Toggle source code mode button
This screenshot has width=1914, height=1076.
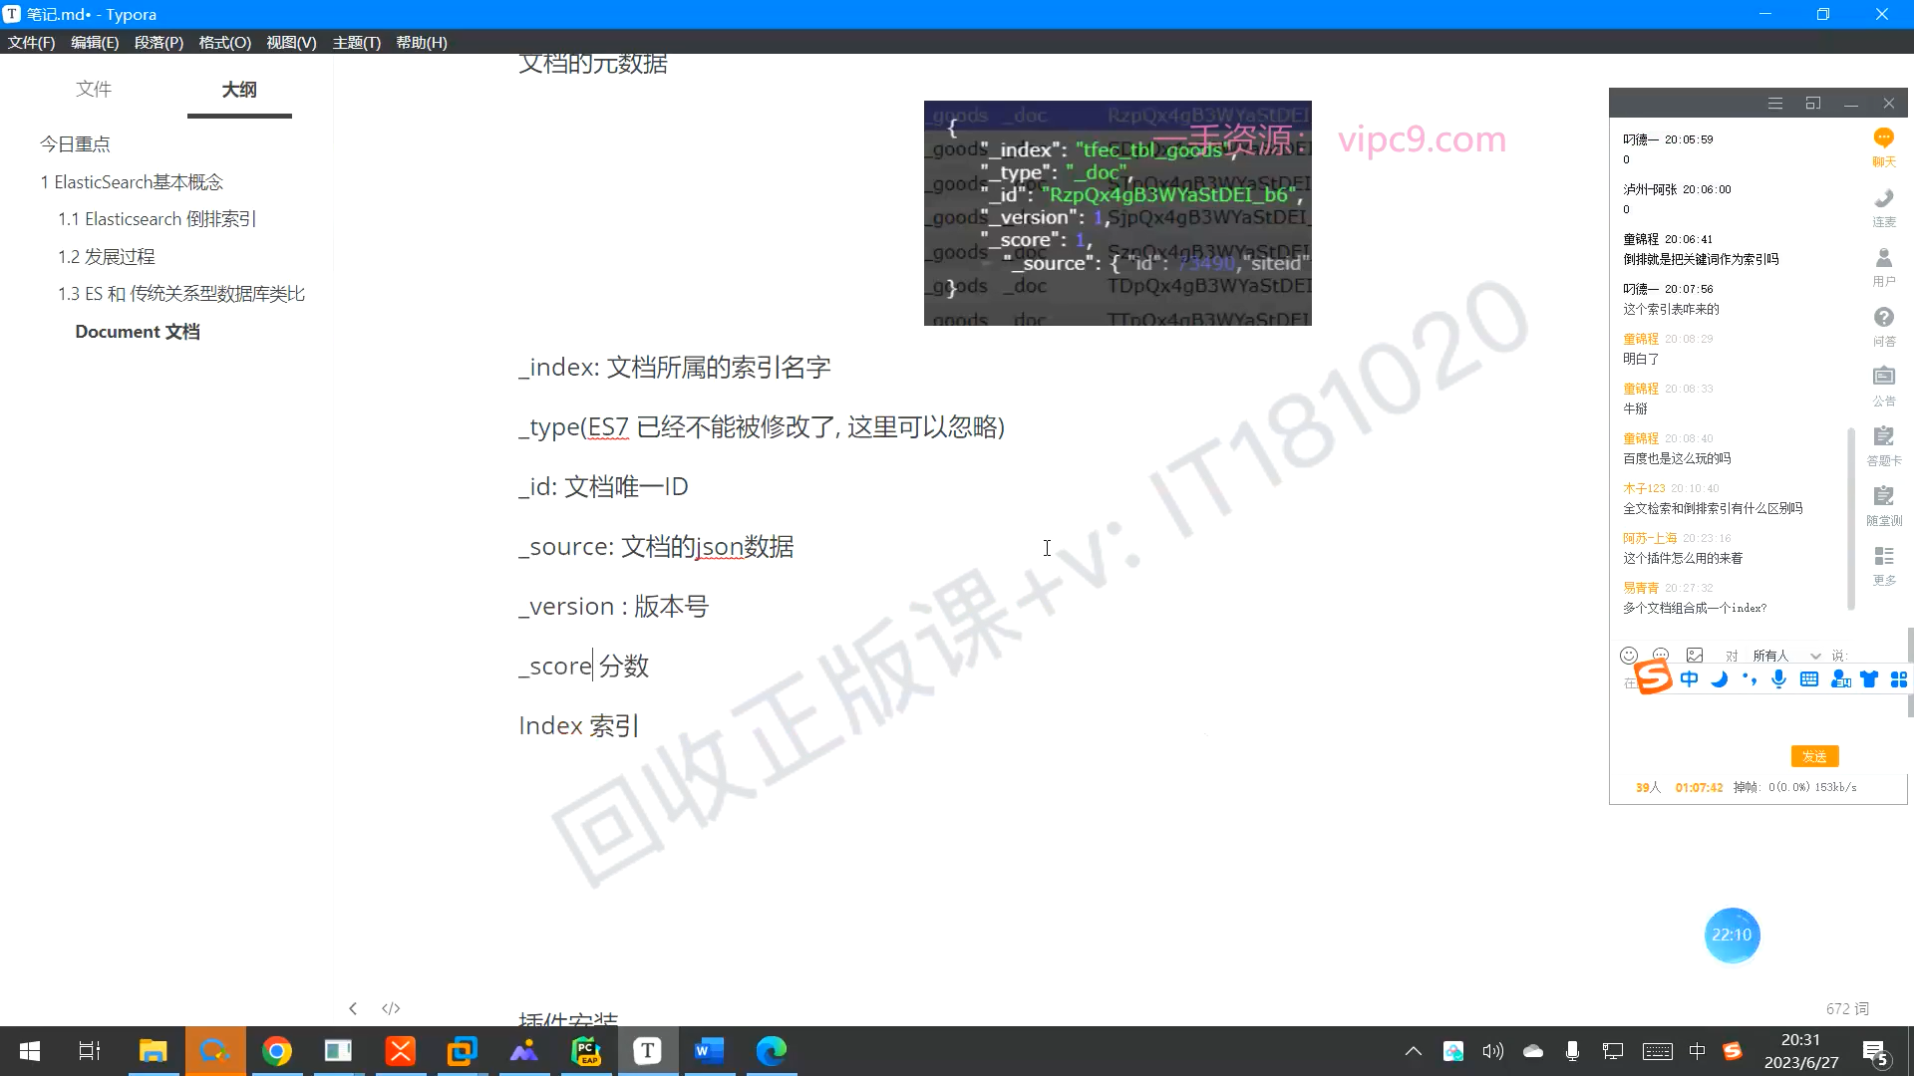point(391,1008)
